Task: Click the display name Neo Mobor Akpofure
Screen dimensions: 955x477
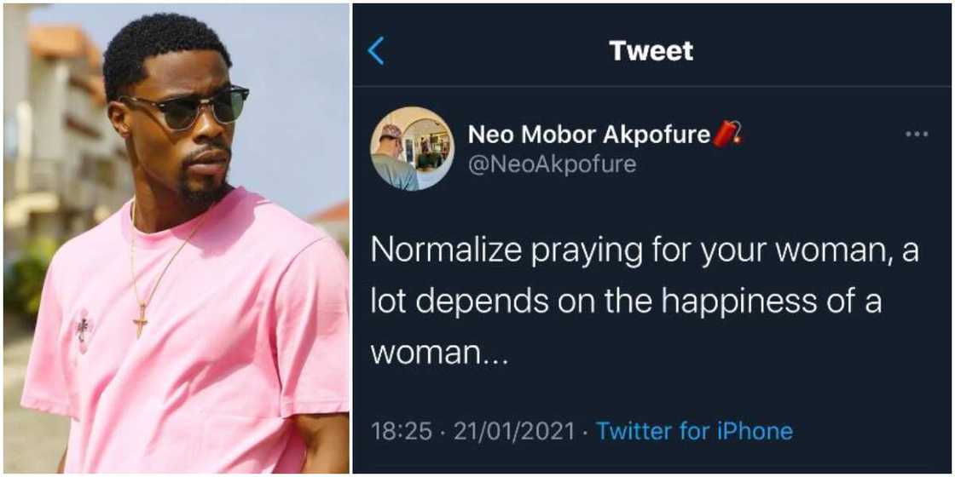Action: pyautogui.click(x=589, y=134)
